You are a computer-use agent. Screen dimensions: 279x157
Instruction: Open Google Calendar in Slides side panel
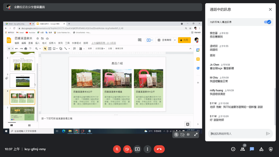coord(198,50)
